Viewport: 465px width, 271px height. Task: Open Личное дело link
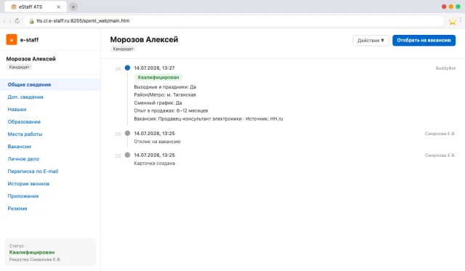click(23, 159)
